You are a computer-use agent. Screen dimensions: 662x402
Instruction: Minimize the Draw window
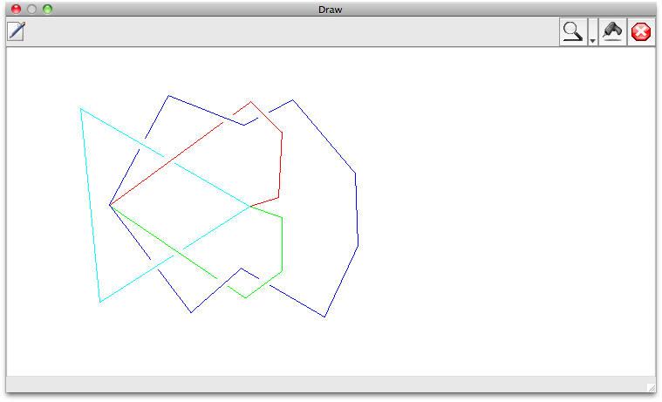[x=31, y=10]
